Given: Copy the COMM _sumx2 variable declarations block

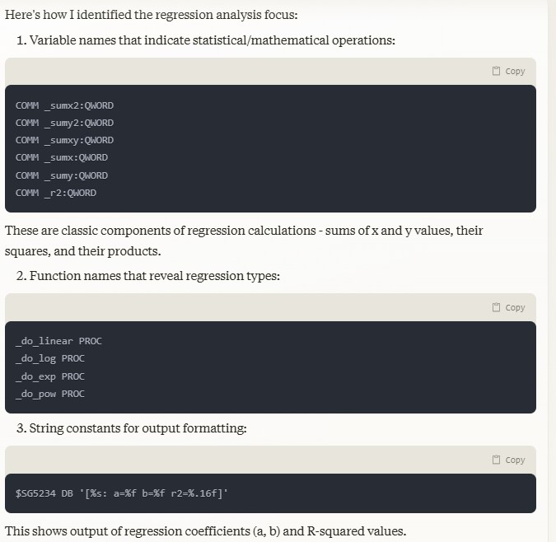Looking at the screenshot, I should 508,71.
